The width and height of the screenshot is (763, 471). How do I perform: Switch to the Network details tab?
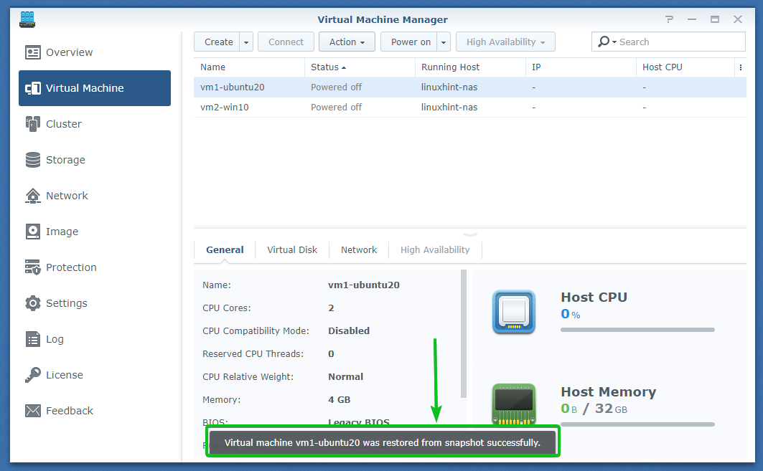click(x=359, y=250)
